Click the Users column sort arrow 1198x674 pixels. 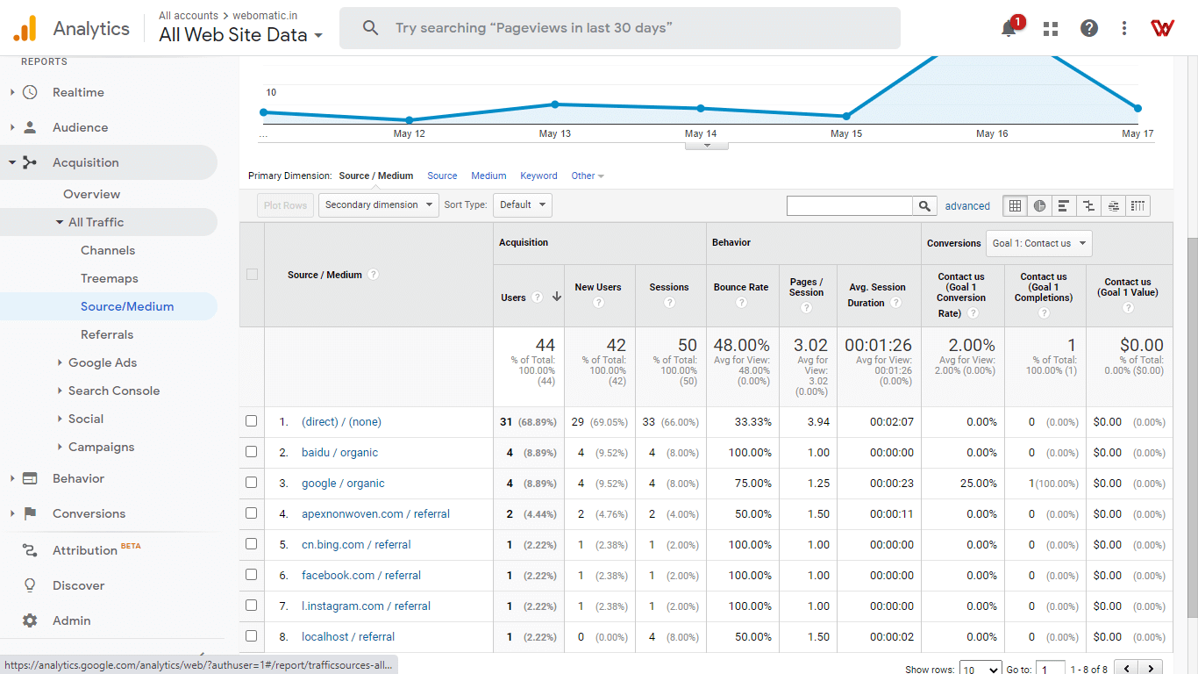point(556,297)
